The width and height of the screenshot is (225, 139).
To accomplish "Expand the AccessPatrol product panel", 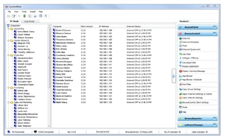I will point(214,27).
